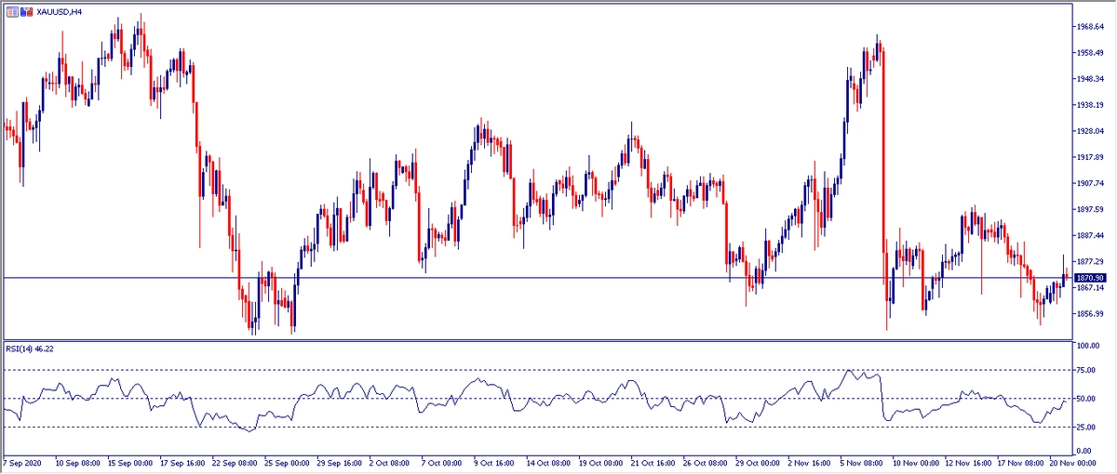Click the 1968.64 price scale label
1117x474 pixels.
(1089, 27)
